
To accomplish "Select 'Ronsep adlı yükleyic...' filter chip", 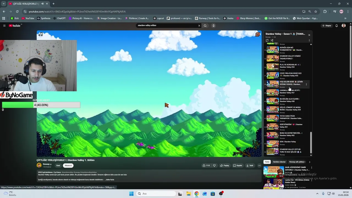I will coord(297,162).
